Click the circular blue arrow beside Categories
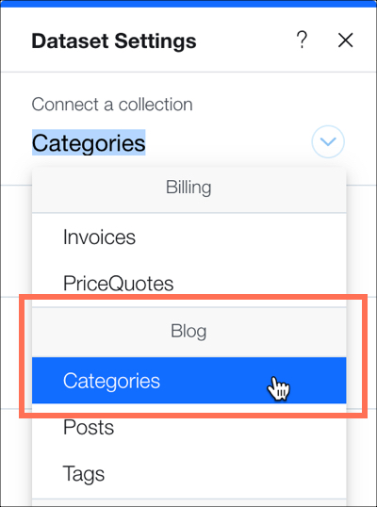The height and width of the screenshot is (507, 377). click(x=328, y=141)
